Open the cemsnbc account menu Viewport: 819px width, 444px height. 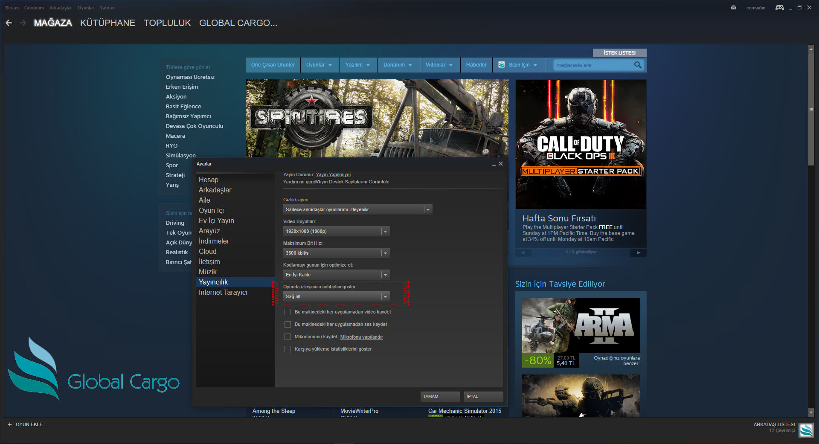[755, 8]
